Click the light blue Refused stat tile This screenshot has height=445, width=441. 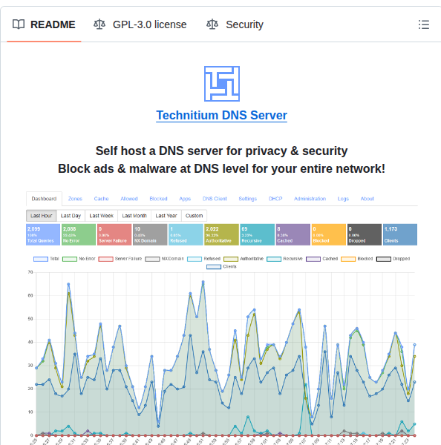pyautogui.click(x=186, y=234)
